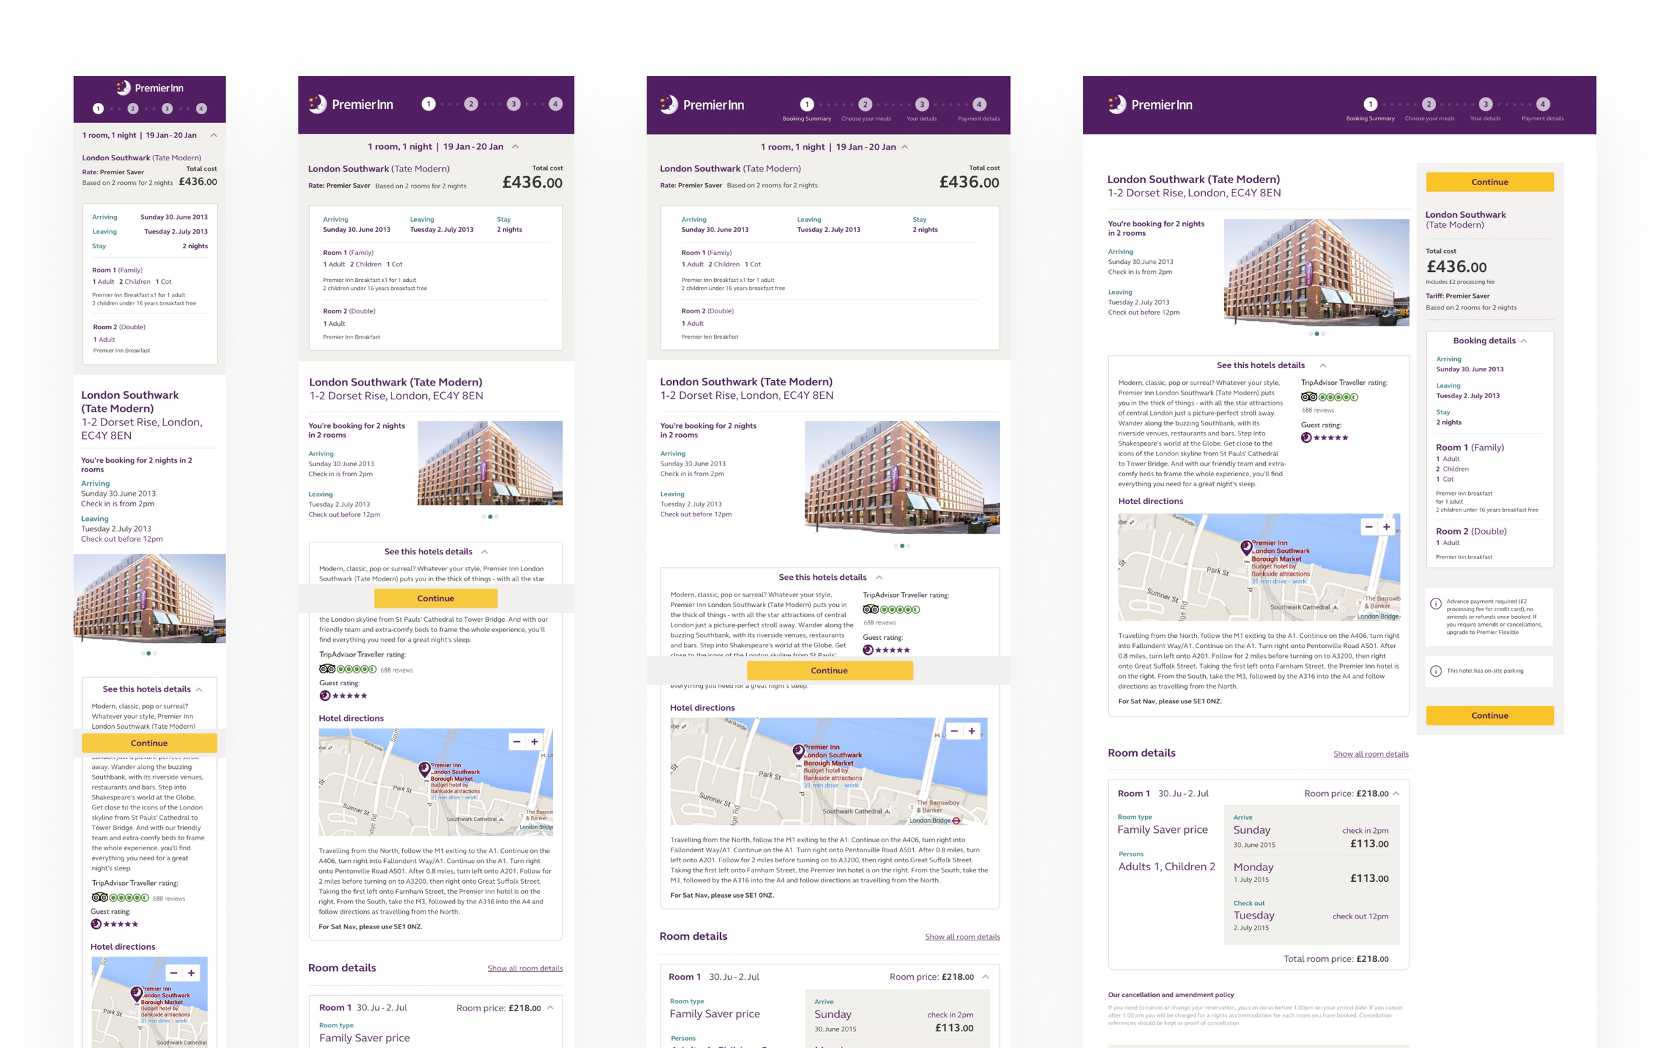Open the desktop 'Show all room details' link
This screenshot has width=1670, height=1048.
(x=1370, y=754)
